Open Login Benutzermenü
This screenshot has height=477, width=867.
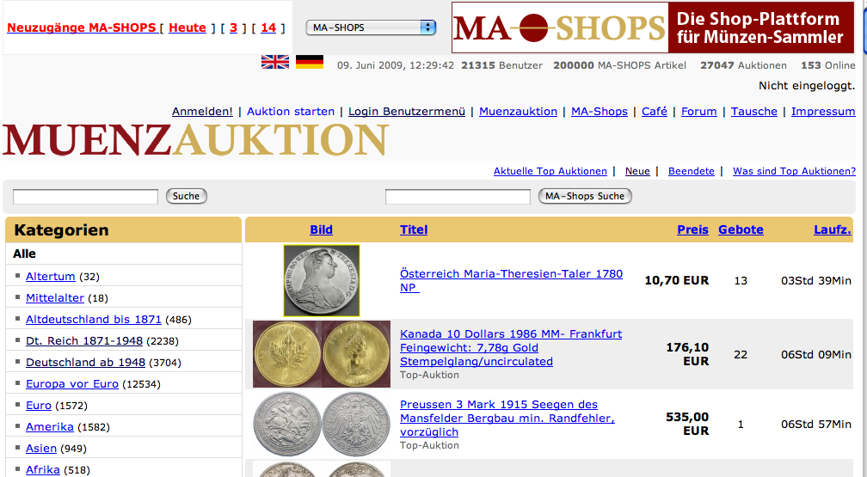click(x=407, y=111)
